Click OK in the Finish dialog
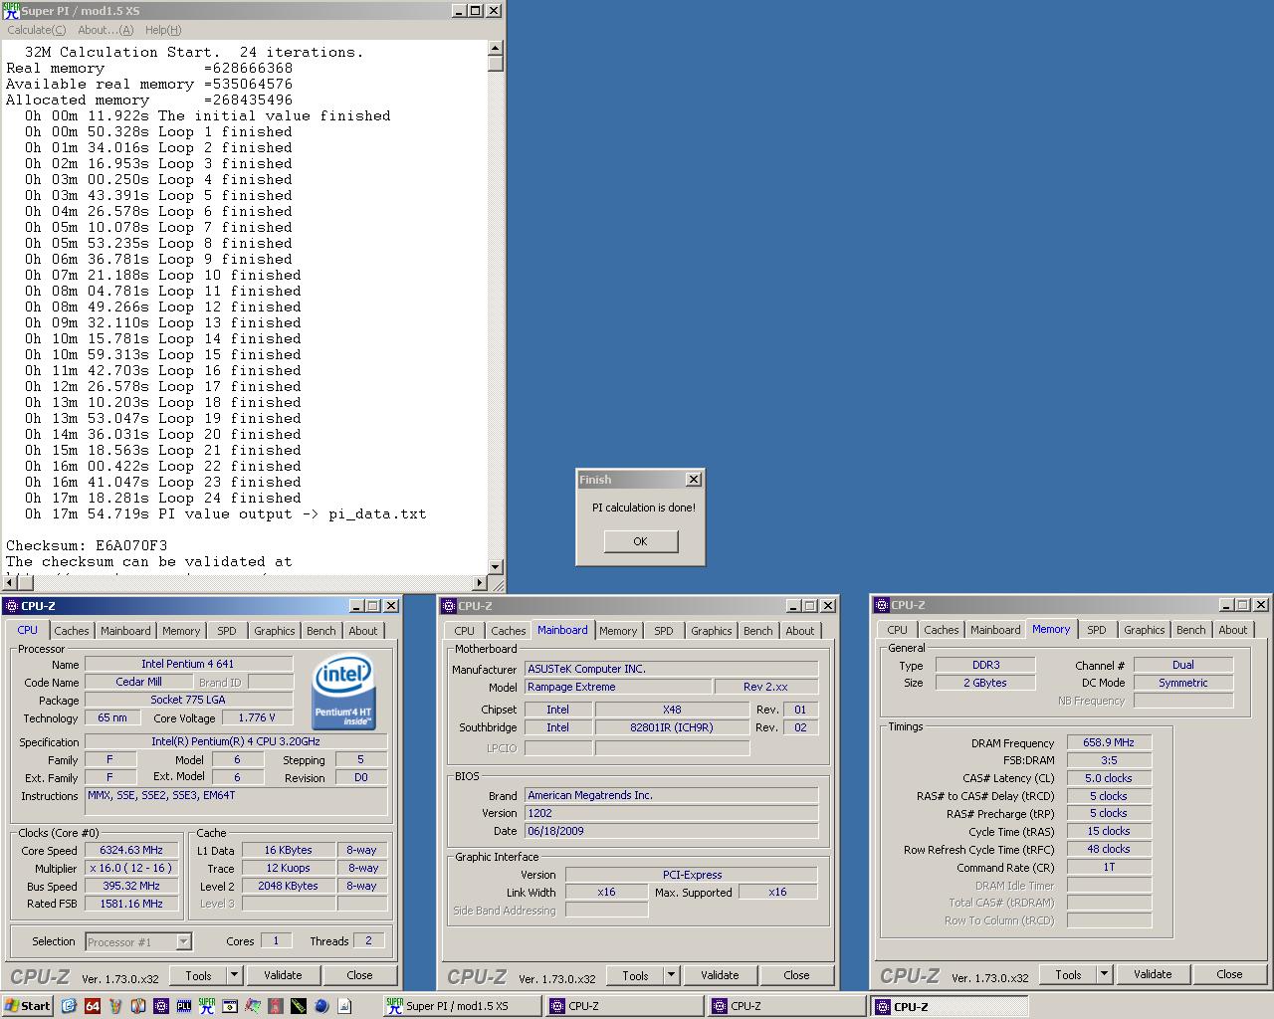 [640, 541]
